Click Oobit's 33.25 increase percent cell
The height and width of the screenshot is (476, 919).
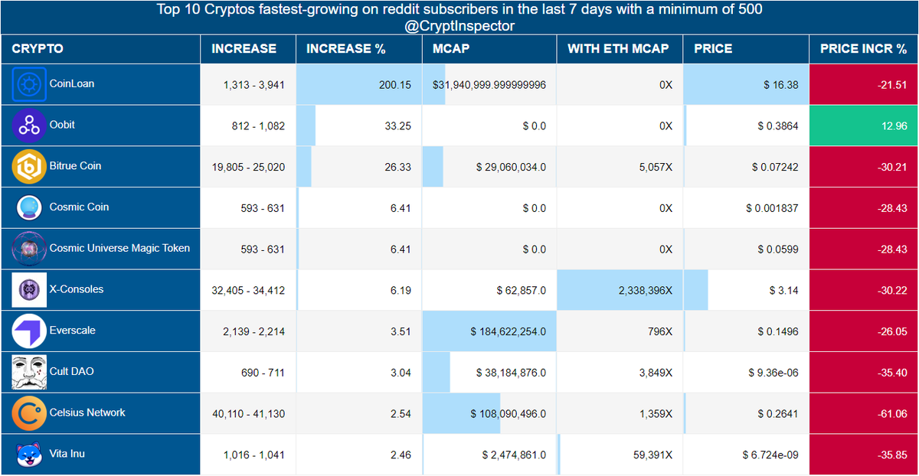[x=359, y=126]
